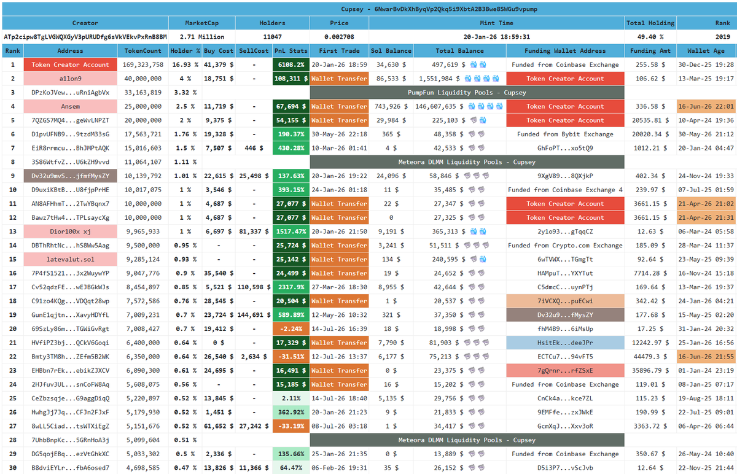Open funding wallet Dv32u9...fMysZY in rank 19

[x=565, y=315]
